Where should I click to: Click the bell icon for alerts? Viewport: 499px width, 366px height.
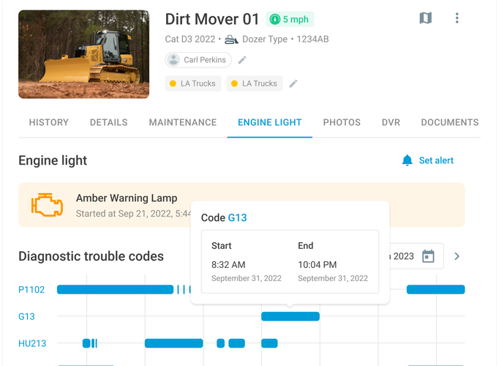click(407, 160)
